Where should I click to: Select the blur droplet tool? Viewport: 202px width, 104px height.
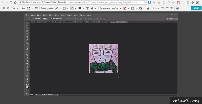(92, 8)
